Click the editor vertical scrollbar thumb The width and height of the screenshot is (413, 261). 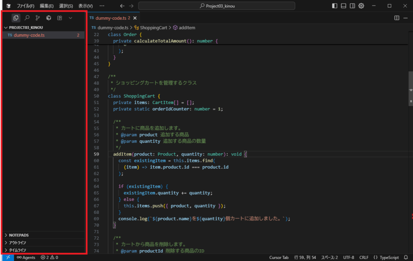(411, 88)
